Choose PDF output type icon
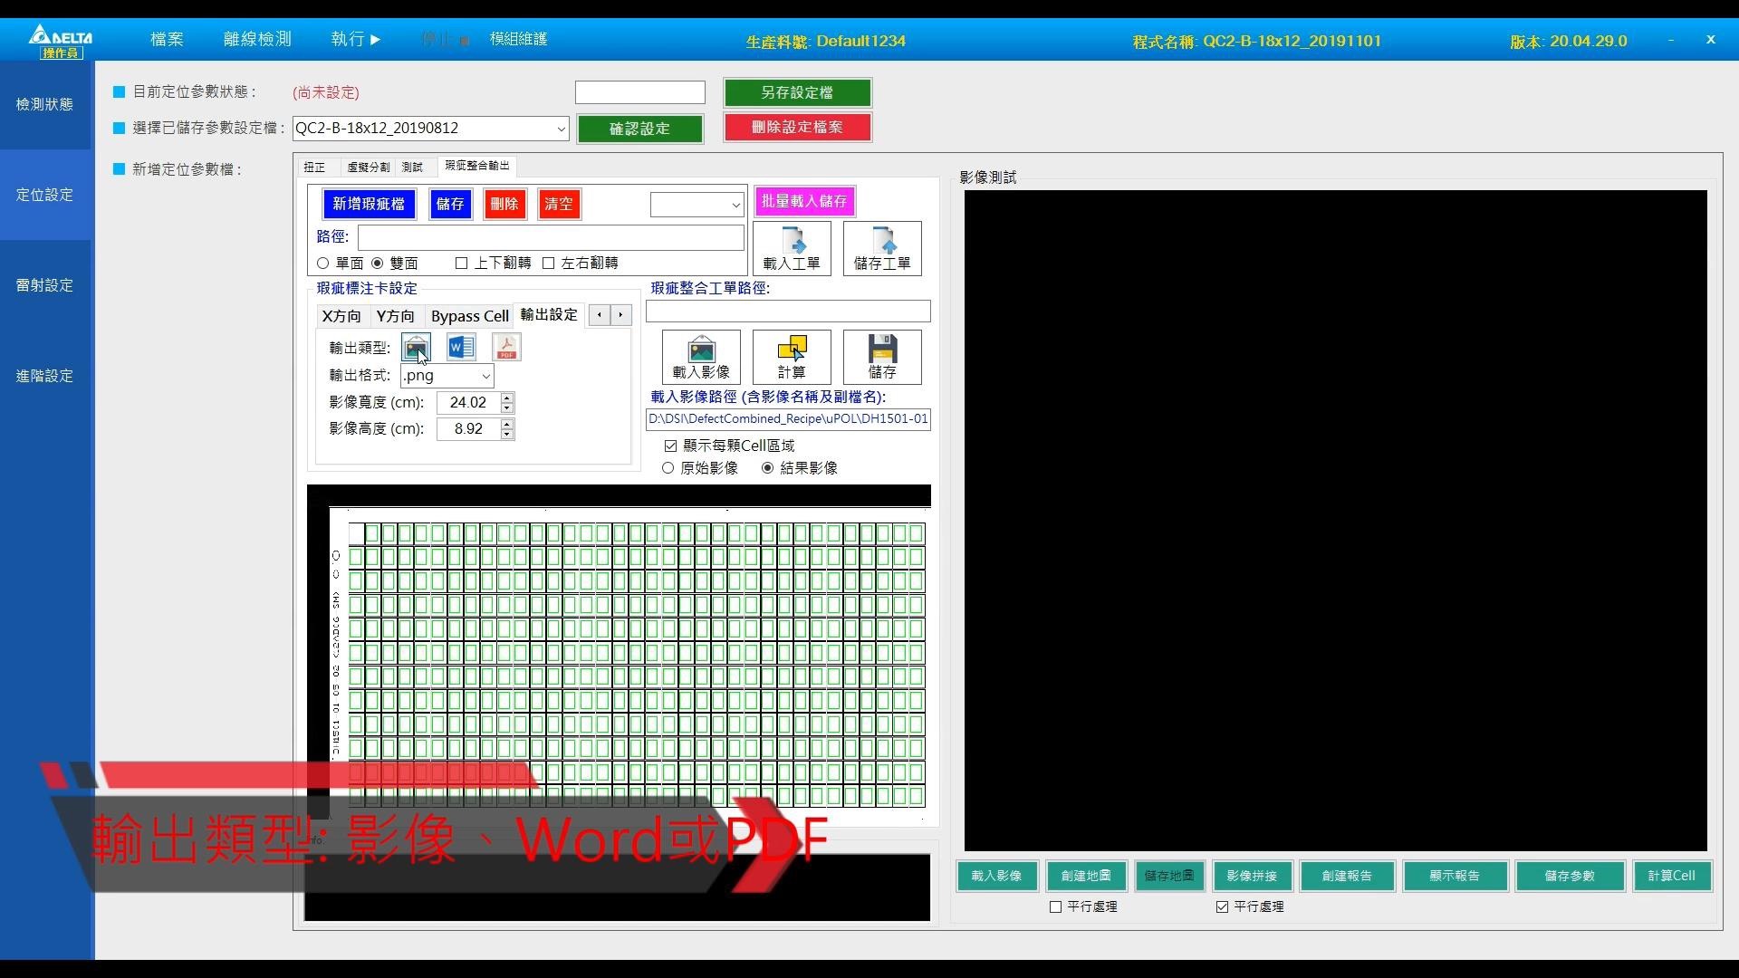 point(506,348)
